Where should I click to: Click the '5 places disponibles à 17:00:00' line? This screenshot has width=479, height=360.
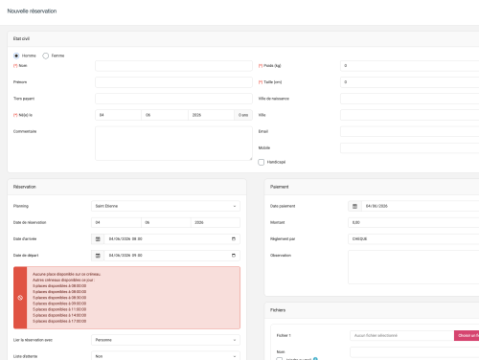tap(59, 321)
